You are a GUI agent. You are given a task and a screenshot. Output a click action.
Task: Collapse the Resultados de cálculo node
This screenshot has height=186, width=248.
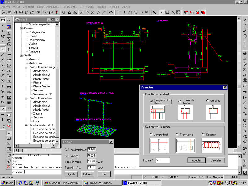click(x=26, y=125)
